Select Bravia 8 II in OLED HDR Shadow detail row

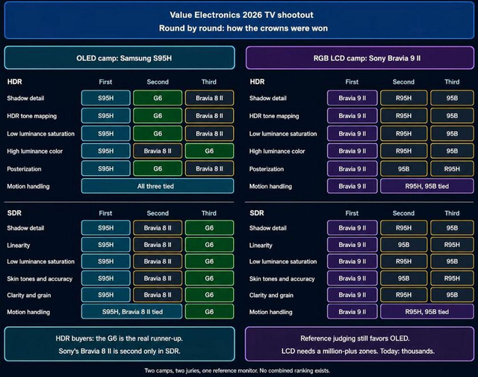click(x=209, y=98)
